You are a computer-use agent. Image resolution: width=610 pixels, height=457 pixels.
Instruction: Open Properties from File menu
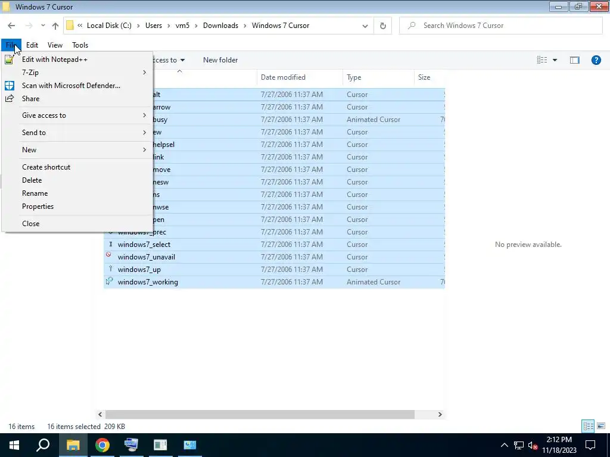(77, 206)
